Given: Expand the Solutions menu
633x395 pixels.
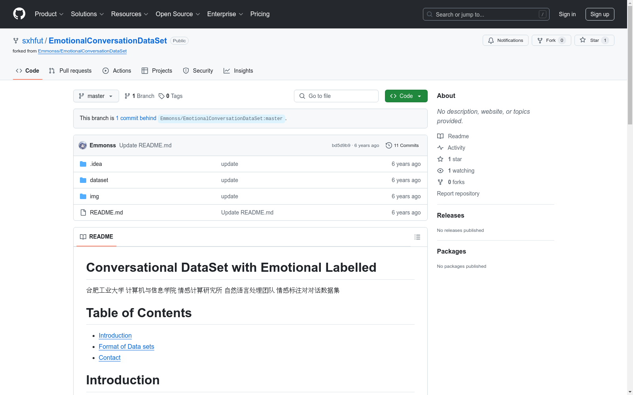Looking at the screenshot, I should tap(87, 14).
